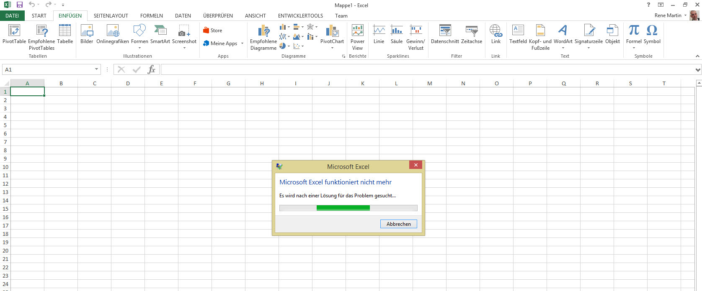702x291 pixels.
Task: Undo the last action
Action: click(x=32, y=5)
